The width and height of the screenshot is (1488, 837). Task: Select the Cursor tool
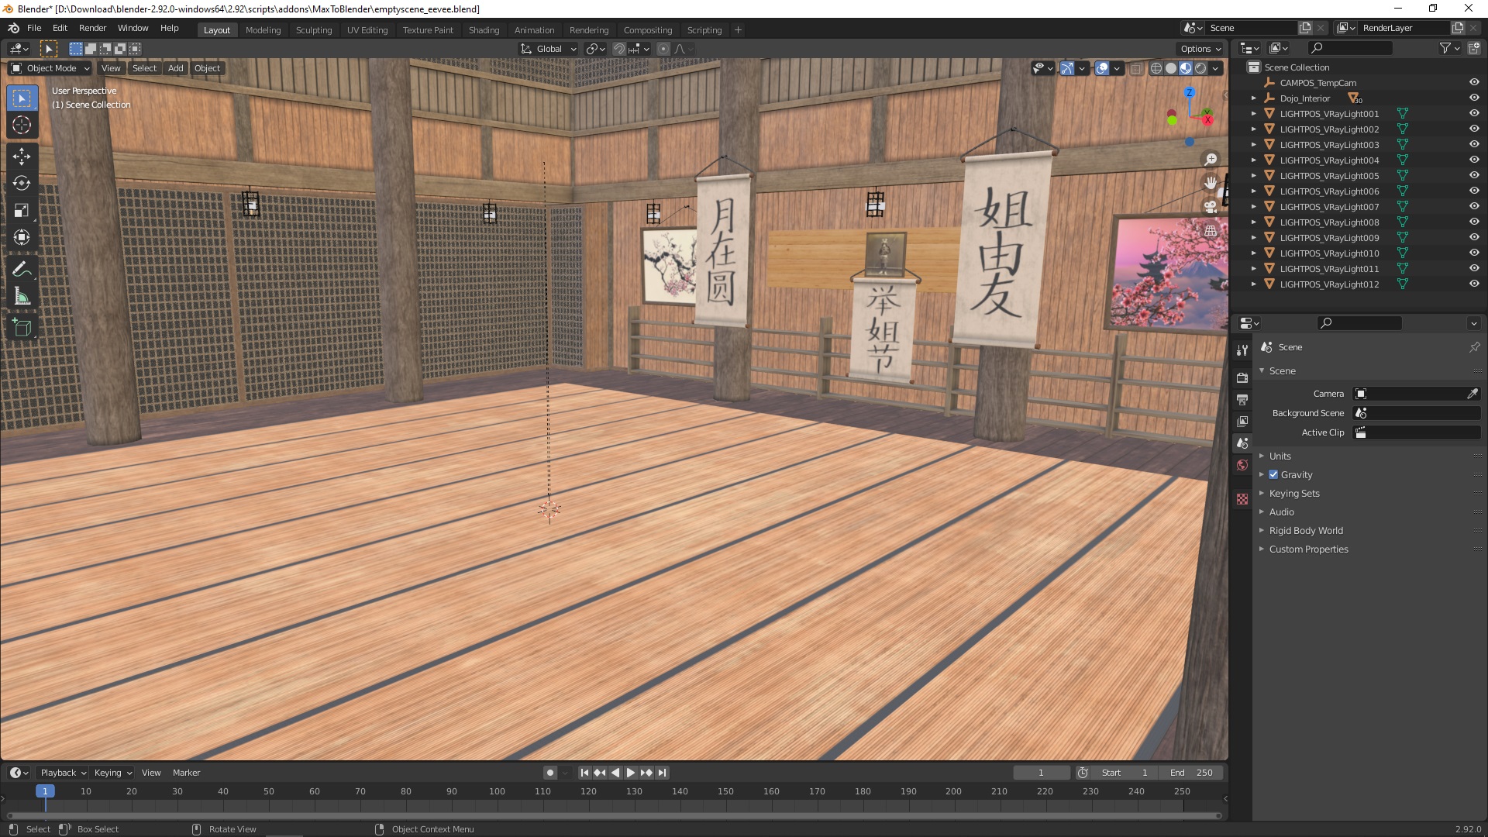[x=22, y=125]
